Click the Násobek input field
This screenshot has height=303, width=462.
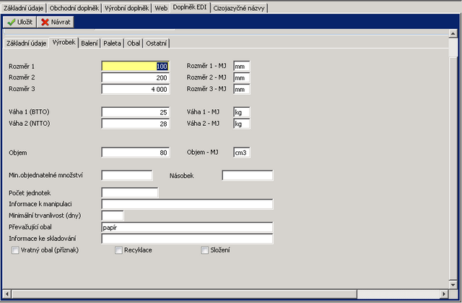(x=247, y=175)
